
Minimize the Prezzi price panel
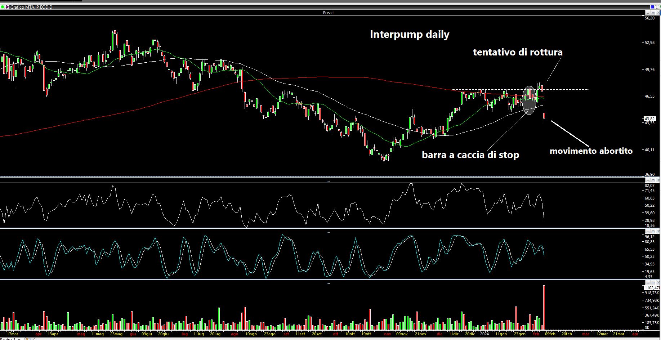(648, 13)
